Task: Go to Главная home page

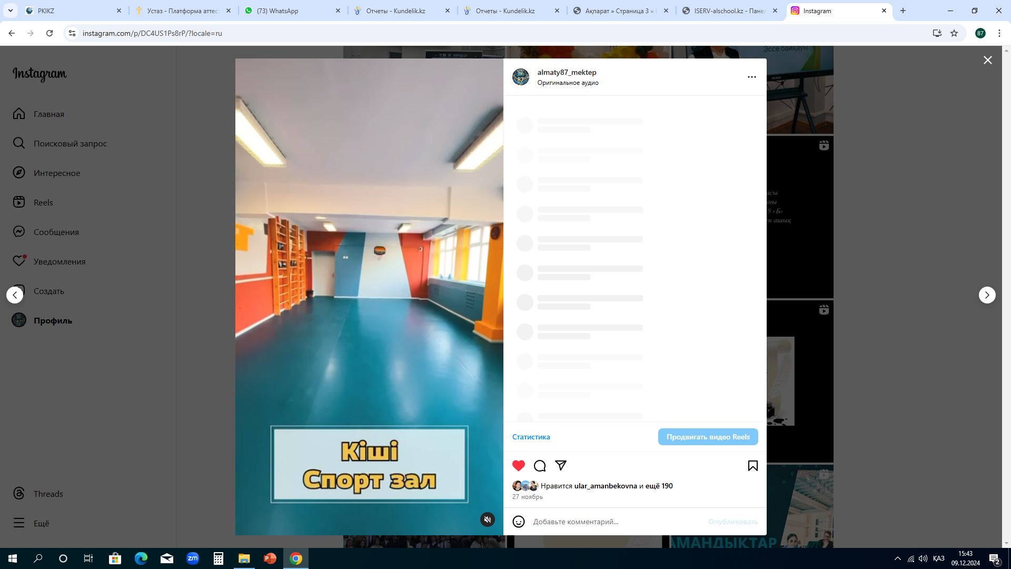Action: [x=38, y=114]
